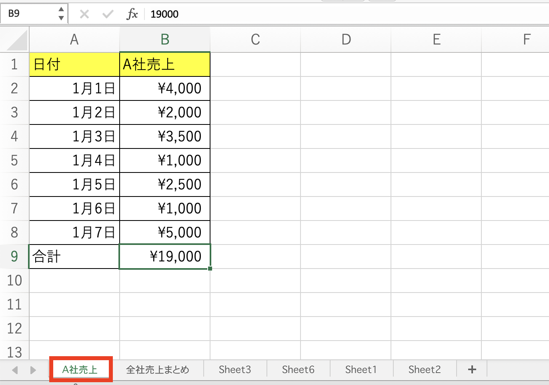Open the Sheet6 tab
This screenshot has height=385, width=549.
[x=298, y=369]
